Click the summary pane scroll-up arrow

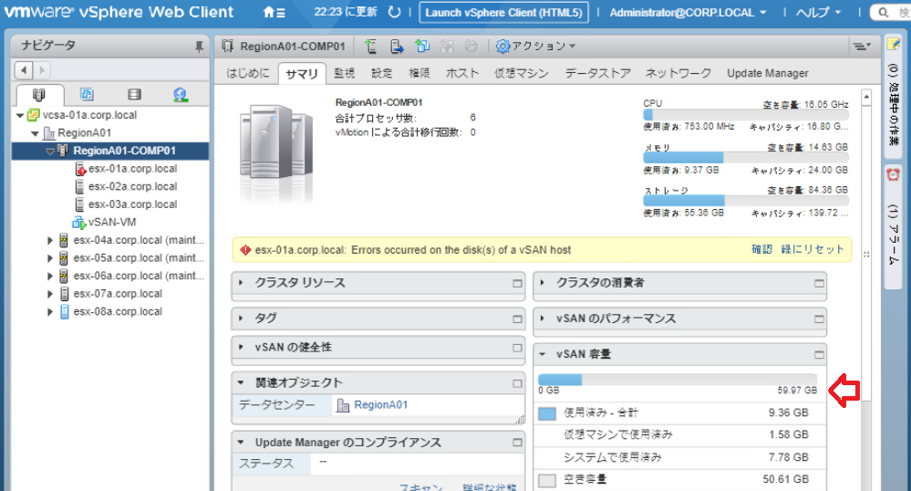[866, 97]
